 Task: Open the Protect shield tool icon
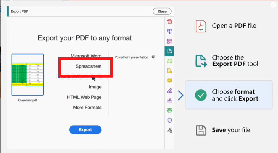169,120
